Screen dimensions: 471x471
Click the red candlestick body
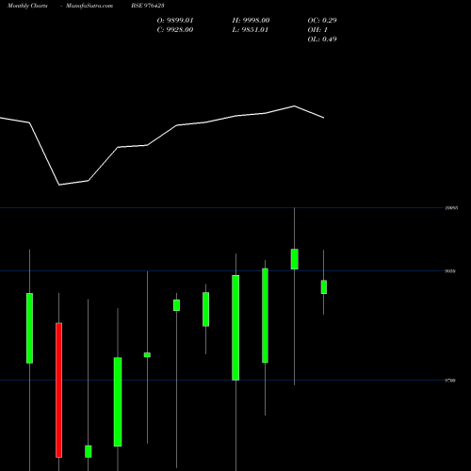(x=59, y=390)
